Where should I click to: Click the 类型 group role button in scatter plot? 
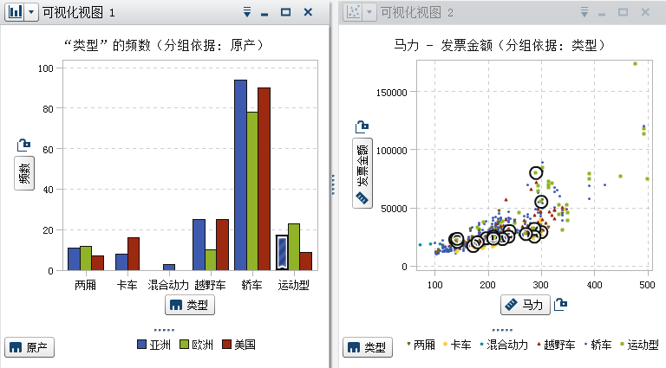tap(368, 347)
